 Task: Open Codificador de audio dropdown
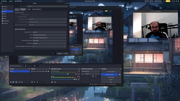(x=48, y=19)
